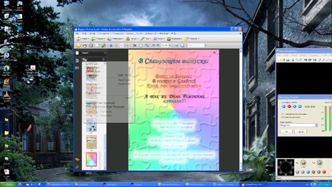
Task: Select the yellow page thumbnail in Pages panel
Action: (x=91, y=142)
